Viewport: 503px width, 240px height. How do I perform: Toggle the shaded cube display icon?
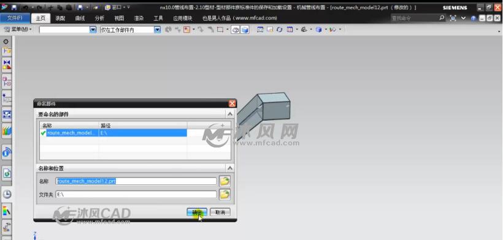[x=245, y=30]
